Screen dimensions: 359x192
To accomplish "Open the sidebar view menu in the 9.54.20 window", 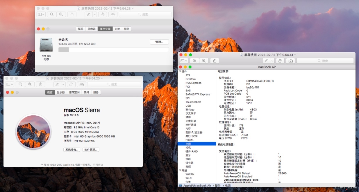I will [x=10, y=84].
